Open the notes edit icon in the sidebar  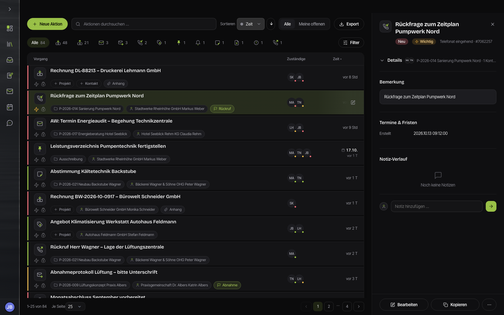(x=10, y=76)
